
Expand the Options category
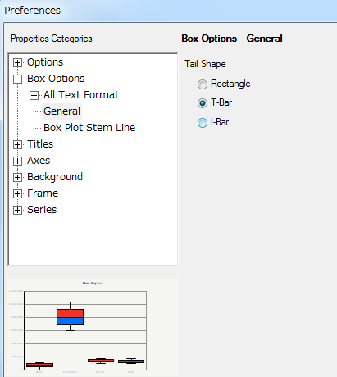(x=17, y=62)
